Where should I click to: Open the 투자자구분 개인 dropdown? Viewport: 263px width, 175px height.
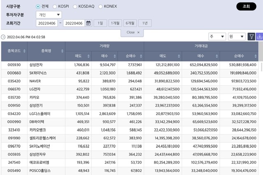point(49,15)
